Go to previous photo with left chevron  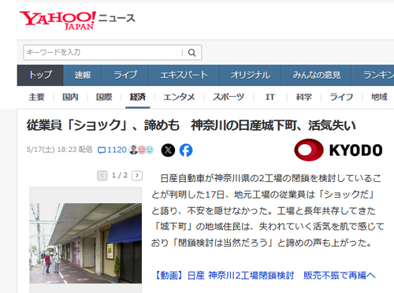coord(102,176)
